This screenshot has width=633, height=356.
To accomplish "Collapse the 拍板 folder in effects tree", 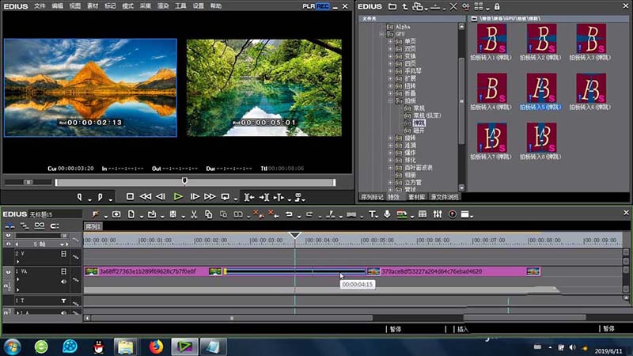I will pos(390,101).
